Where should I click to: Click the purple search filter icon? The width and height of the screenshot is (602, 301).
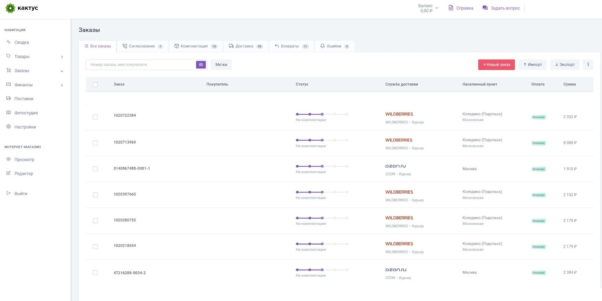point(201,65)
